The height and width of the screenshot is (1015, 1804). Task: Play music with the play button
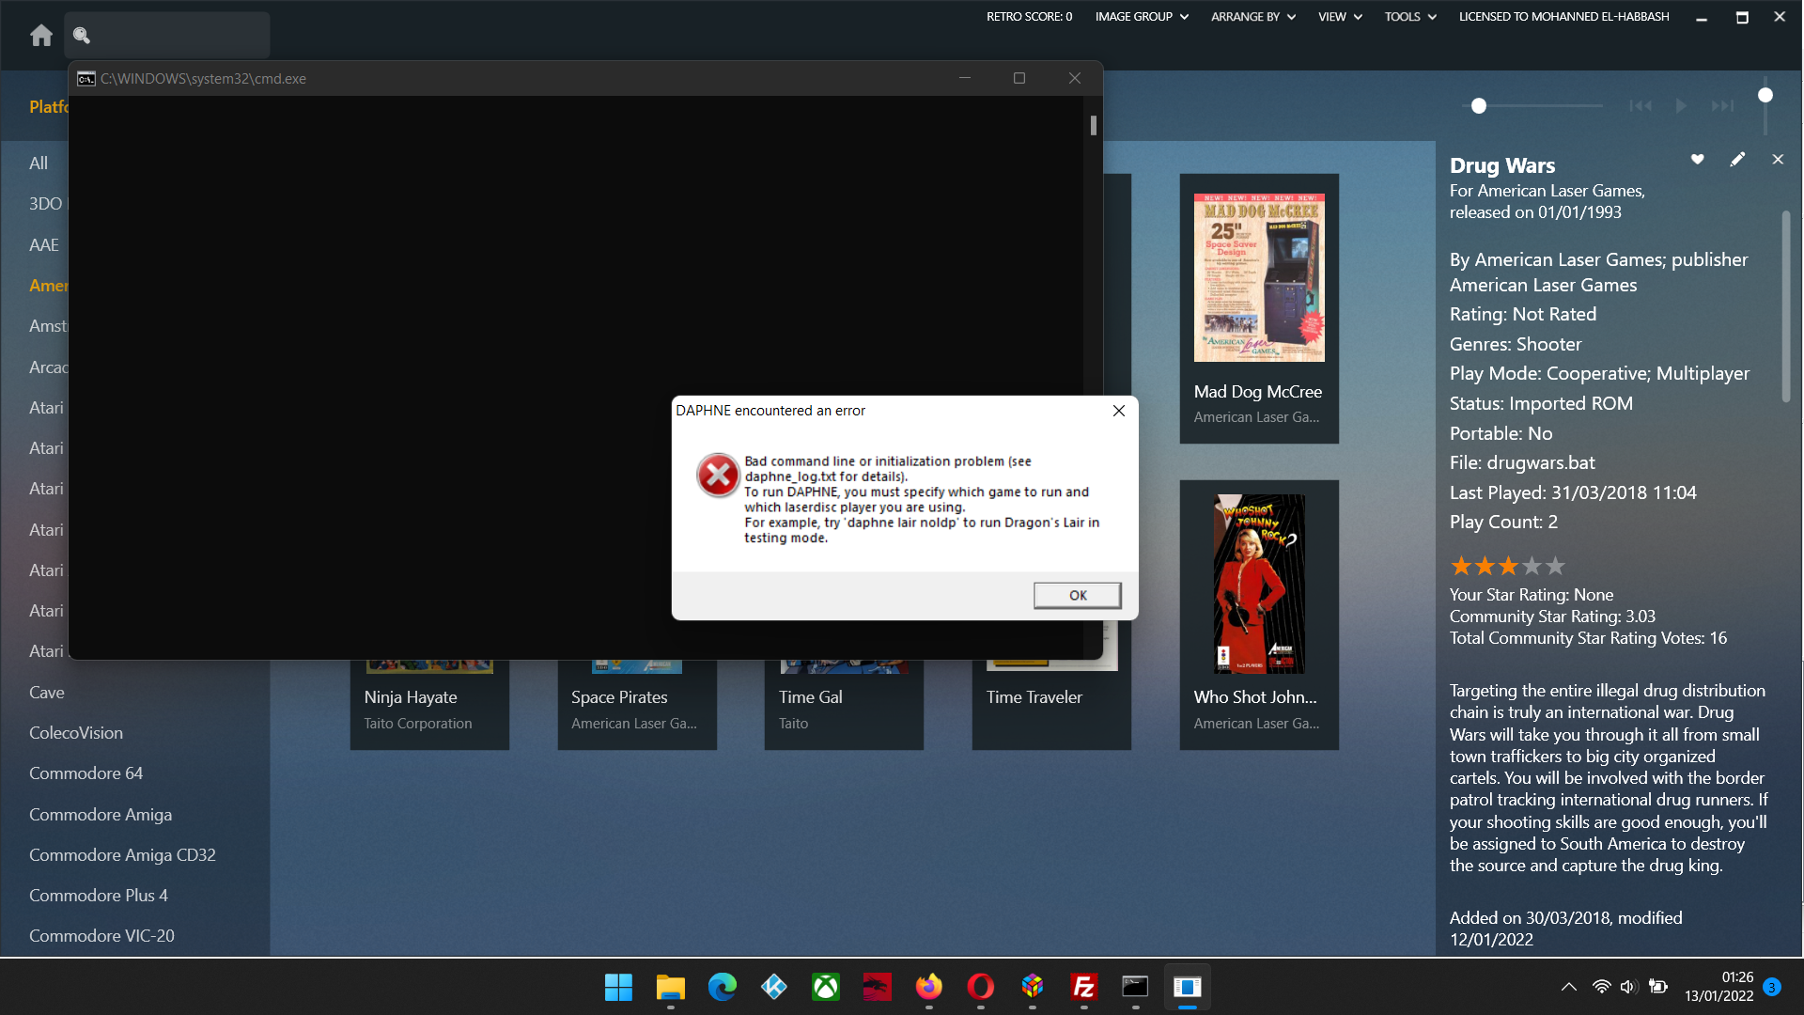pyautogui.click(x=1681, y=106)
